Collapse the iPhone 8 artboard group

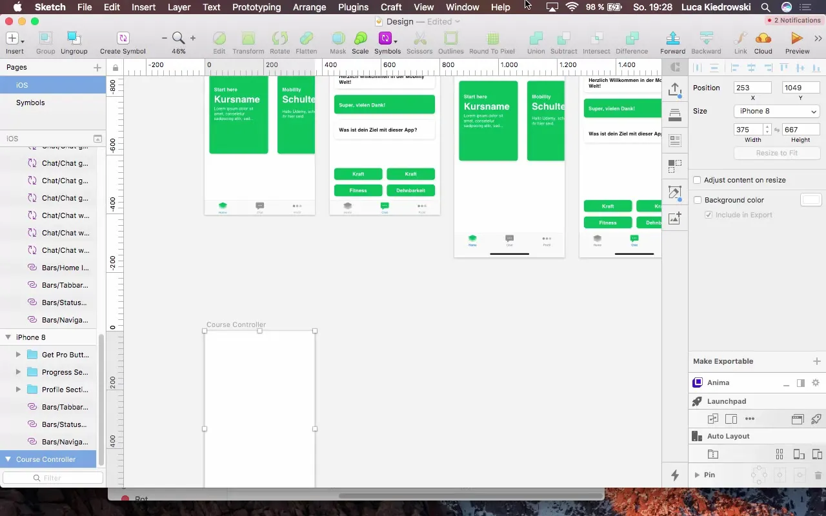pos(8,337)
